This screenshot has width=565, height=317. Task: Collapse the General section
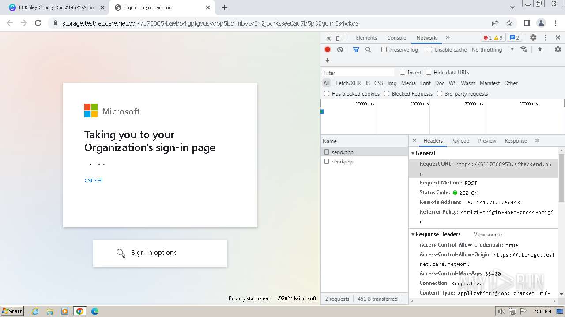(413, 153)
